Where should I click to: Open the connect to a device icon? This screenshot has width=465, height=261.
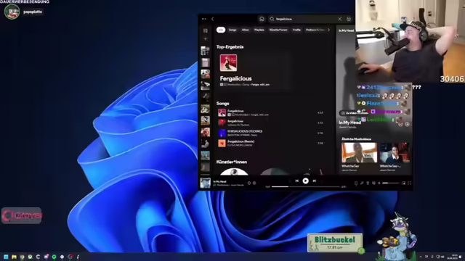click(373, 183)
